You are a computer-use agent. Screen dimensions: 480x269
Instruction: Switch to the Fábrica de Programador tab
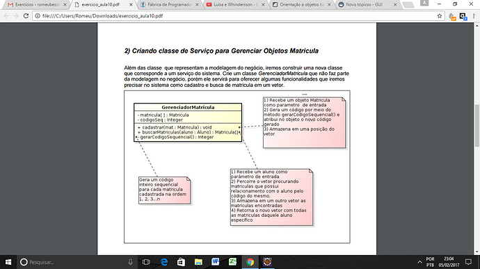tap(168, 5)
